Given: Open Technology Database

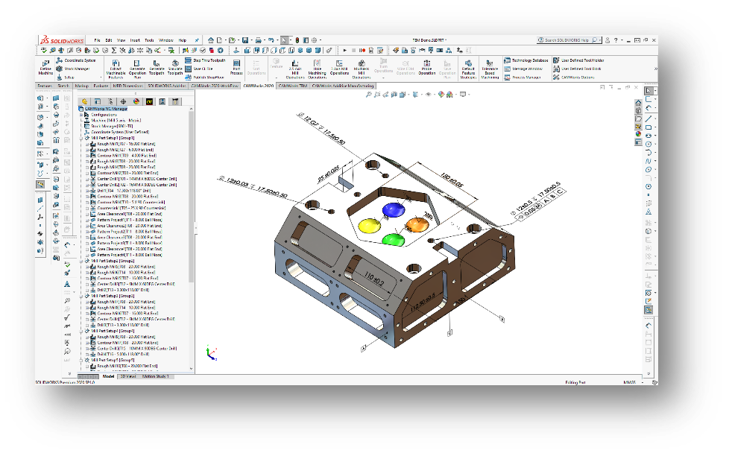Looking at the screenshot, I should [526, 60].
